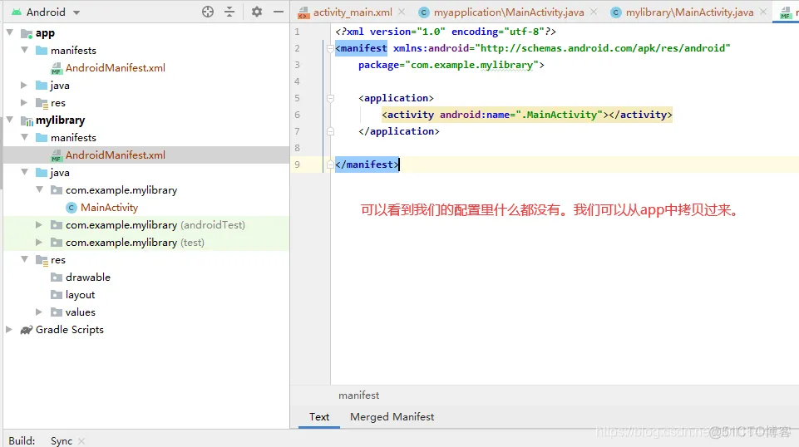Viewport: 799px width, 447px height.
Task: Click the xml version declaration line
Action: point(446,32)
